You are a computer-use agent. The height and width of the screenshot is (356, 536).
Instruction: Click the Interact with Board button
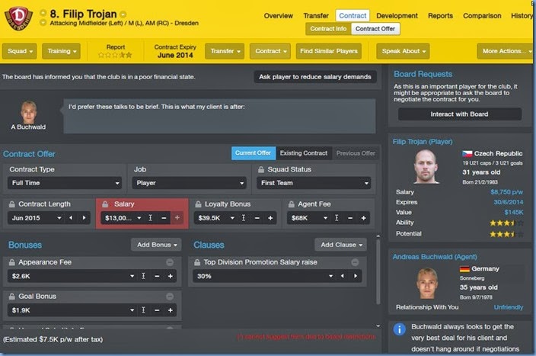click(459, 114)
